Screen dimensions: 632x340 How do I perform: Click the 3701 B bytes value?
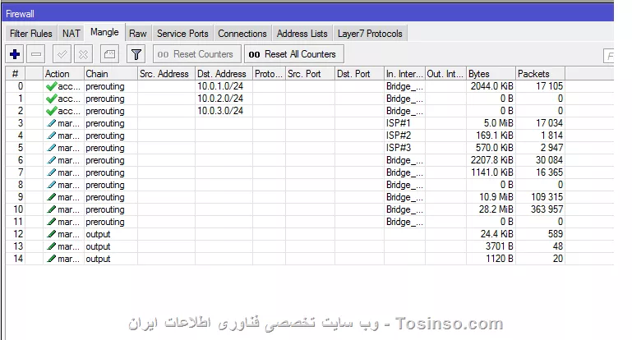tap(500, 246)
